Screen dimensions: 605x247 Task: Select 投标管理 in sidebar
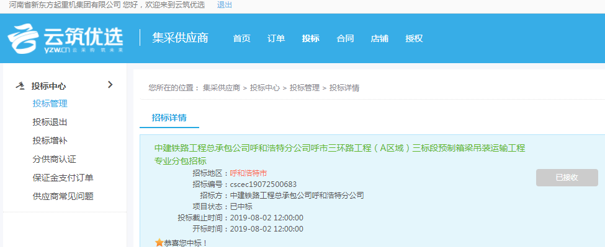click(x=50, y=103)
